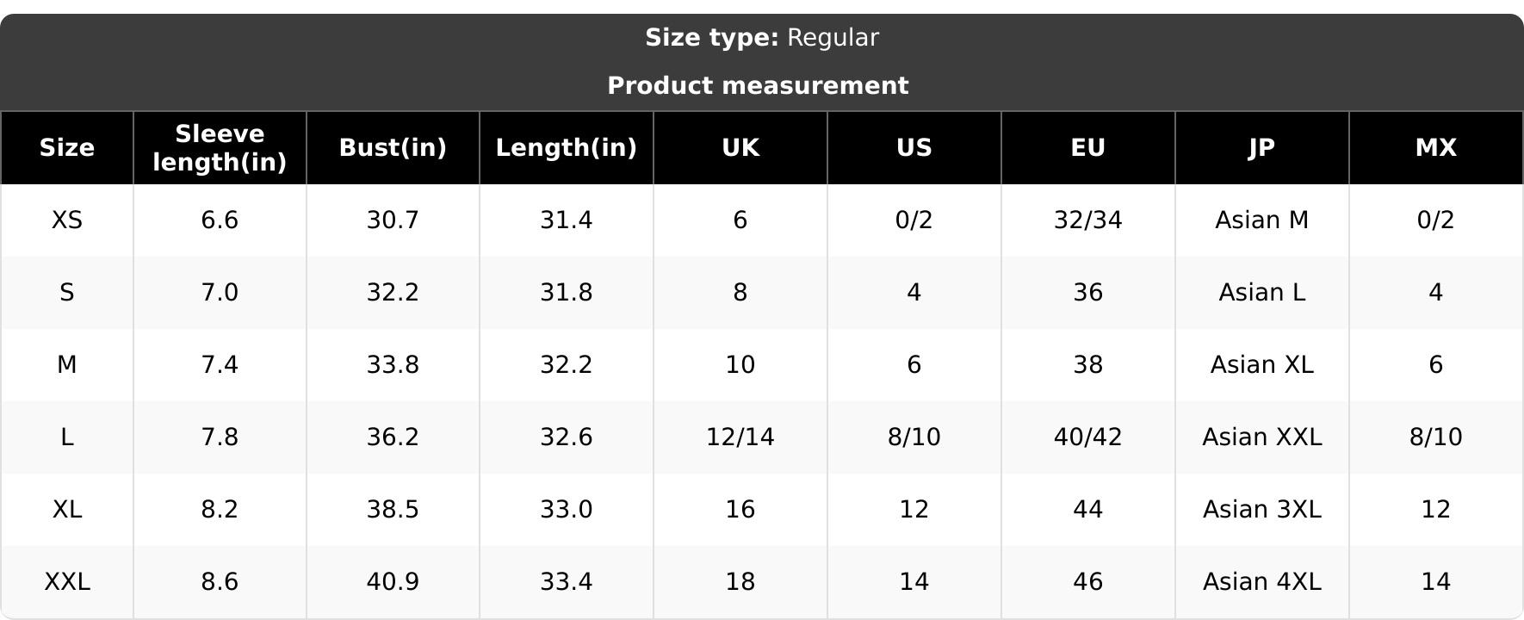1524x620 pixels.
Task: Click the Size type: Regular heading
Action: pyautogui.click(x=762, y=38)
